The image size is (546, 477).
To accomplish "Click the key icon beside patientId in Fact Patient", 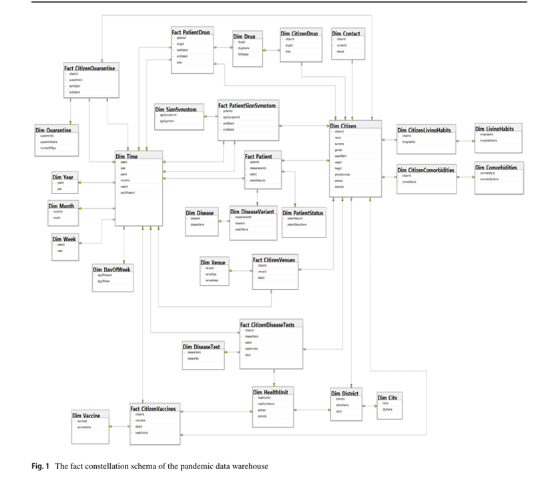I will pos(246,161).
